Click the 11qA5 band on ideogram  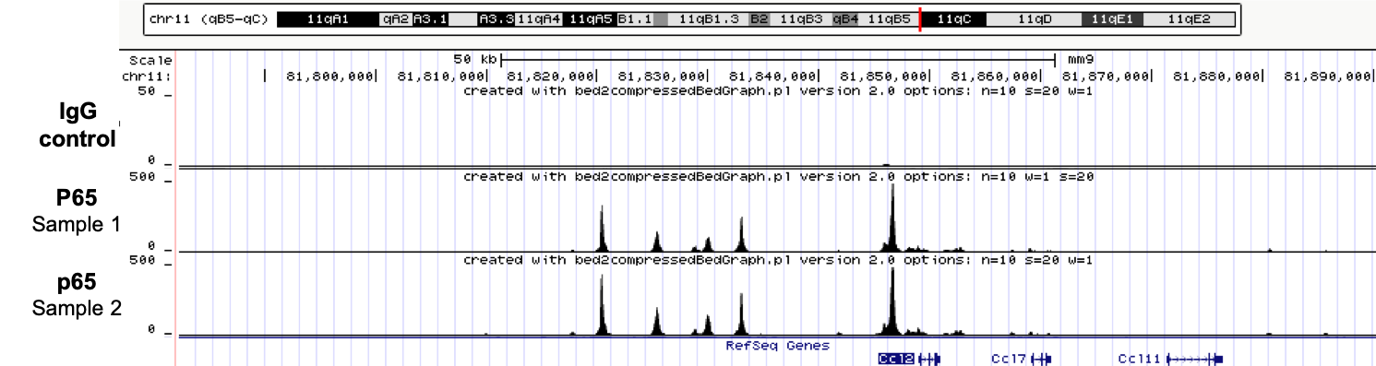[x=589, y=18]
